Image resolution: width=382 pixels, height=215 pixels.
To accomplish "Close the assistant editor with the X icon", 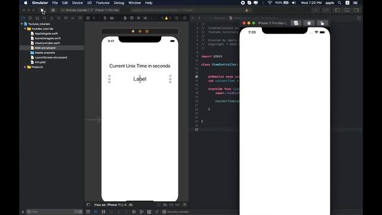I will coord(192,18).
